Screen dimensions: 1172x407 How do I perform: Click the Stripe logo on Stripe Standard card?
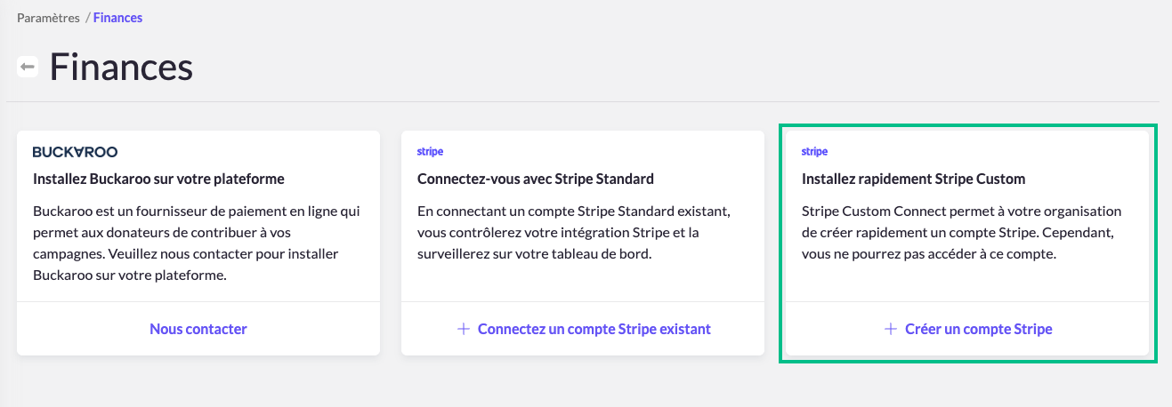point(430,152)
